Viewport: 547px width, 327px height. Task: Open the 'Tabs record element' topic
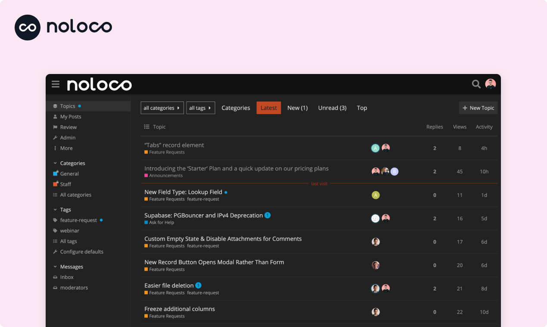tap(174, 145)
